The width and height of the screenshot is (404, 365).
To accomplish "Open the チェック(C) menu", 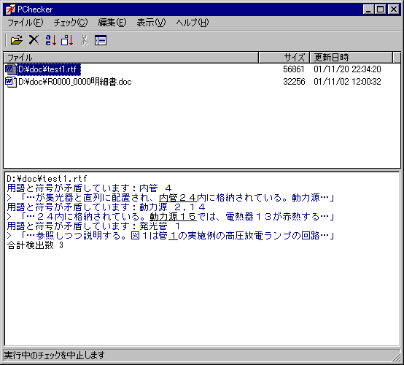I will click(x=71, y=23).
